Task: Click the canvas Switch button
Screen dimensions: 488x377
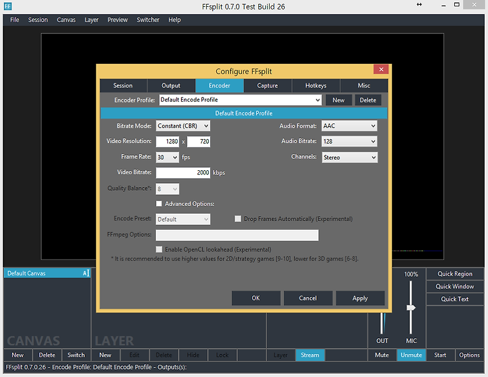Action: pos(76,355)
